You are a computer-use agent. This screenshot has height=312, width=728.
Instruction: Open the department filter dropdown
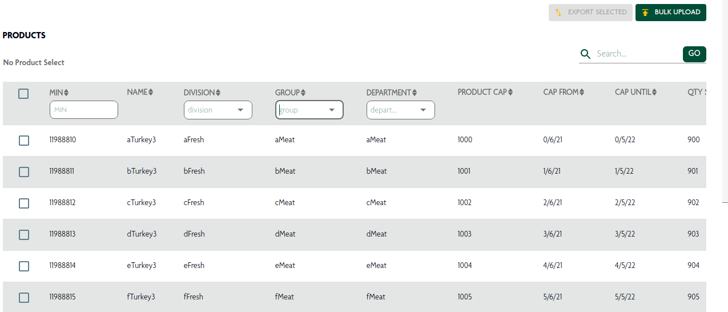[401, 110]
